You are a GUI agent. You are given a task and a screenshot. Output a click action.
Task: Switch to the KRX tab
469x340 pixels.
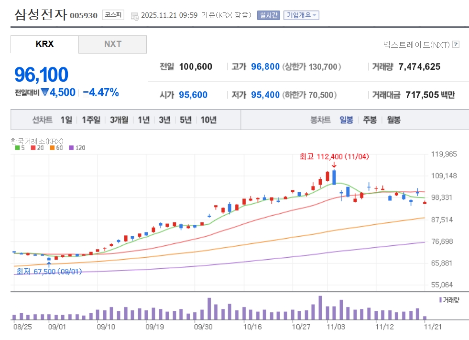click(44, 44)
